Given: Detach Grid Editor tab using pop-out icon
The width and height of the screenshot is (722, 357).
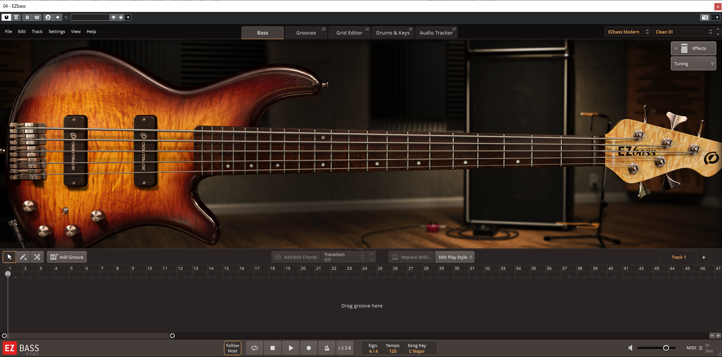Looking at the screenshot, I should point(367,29).
